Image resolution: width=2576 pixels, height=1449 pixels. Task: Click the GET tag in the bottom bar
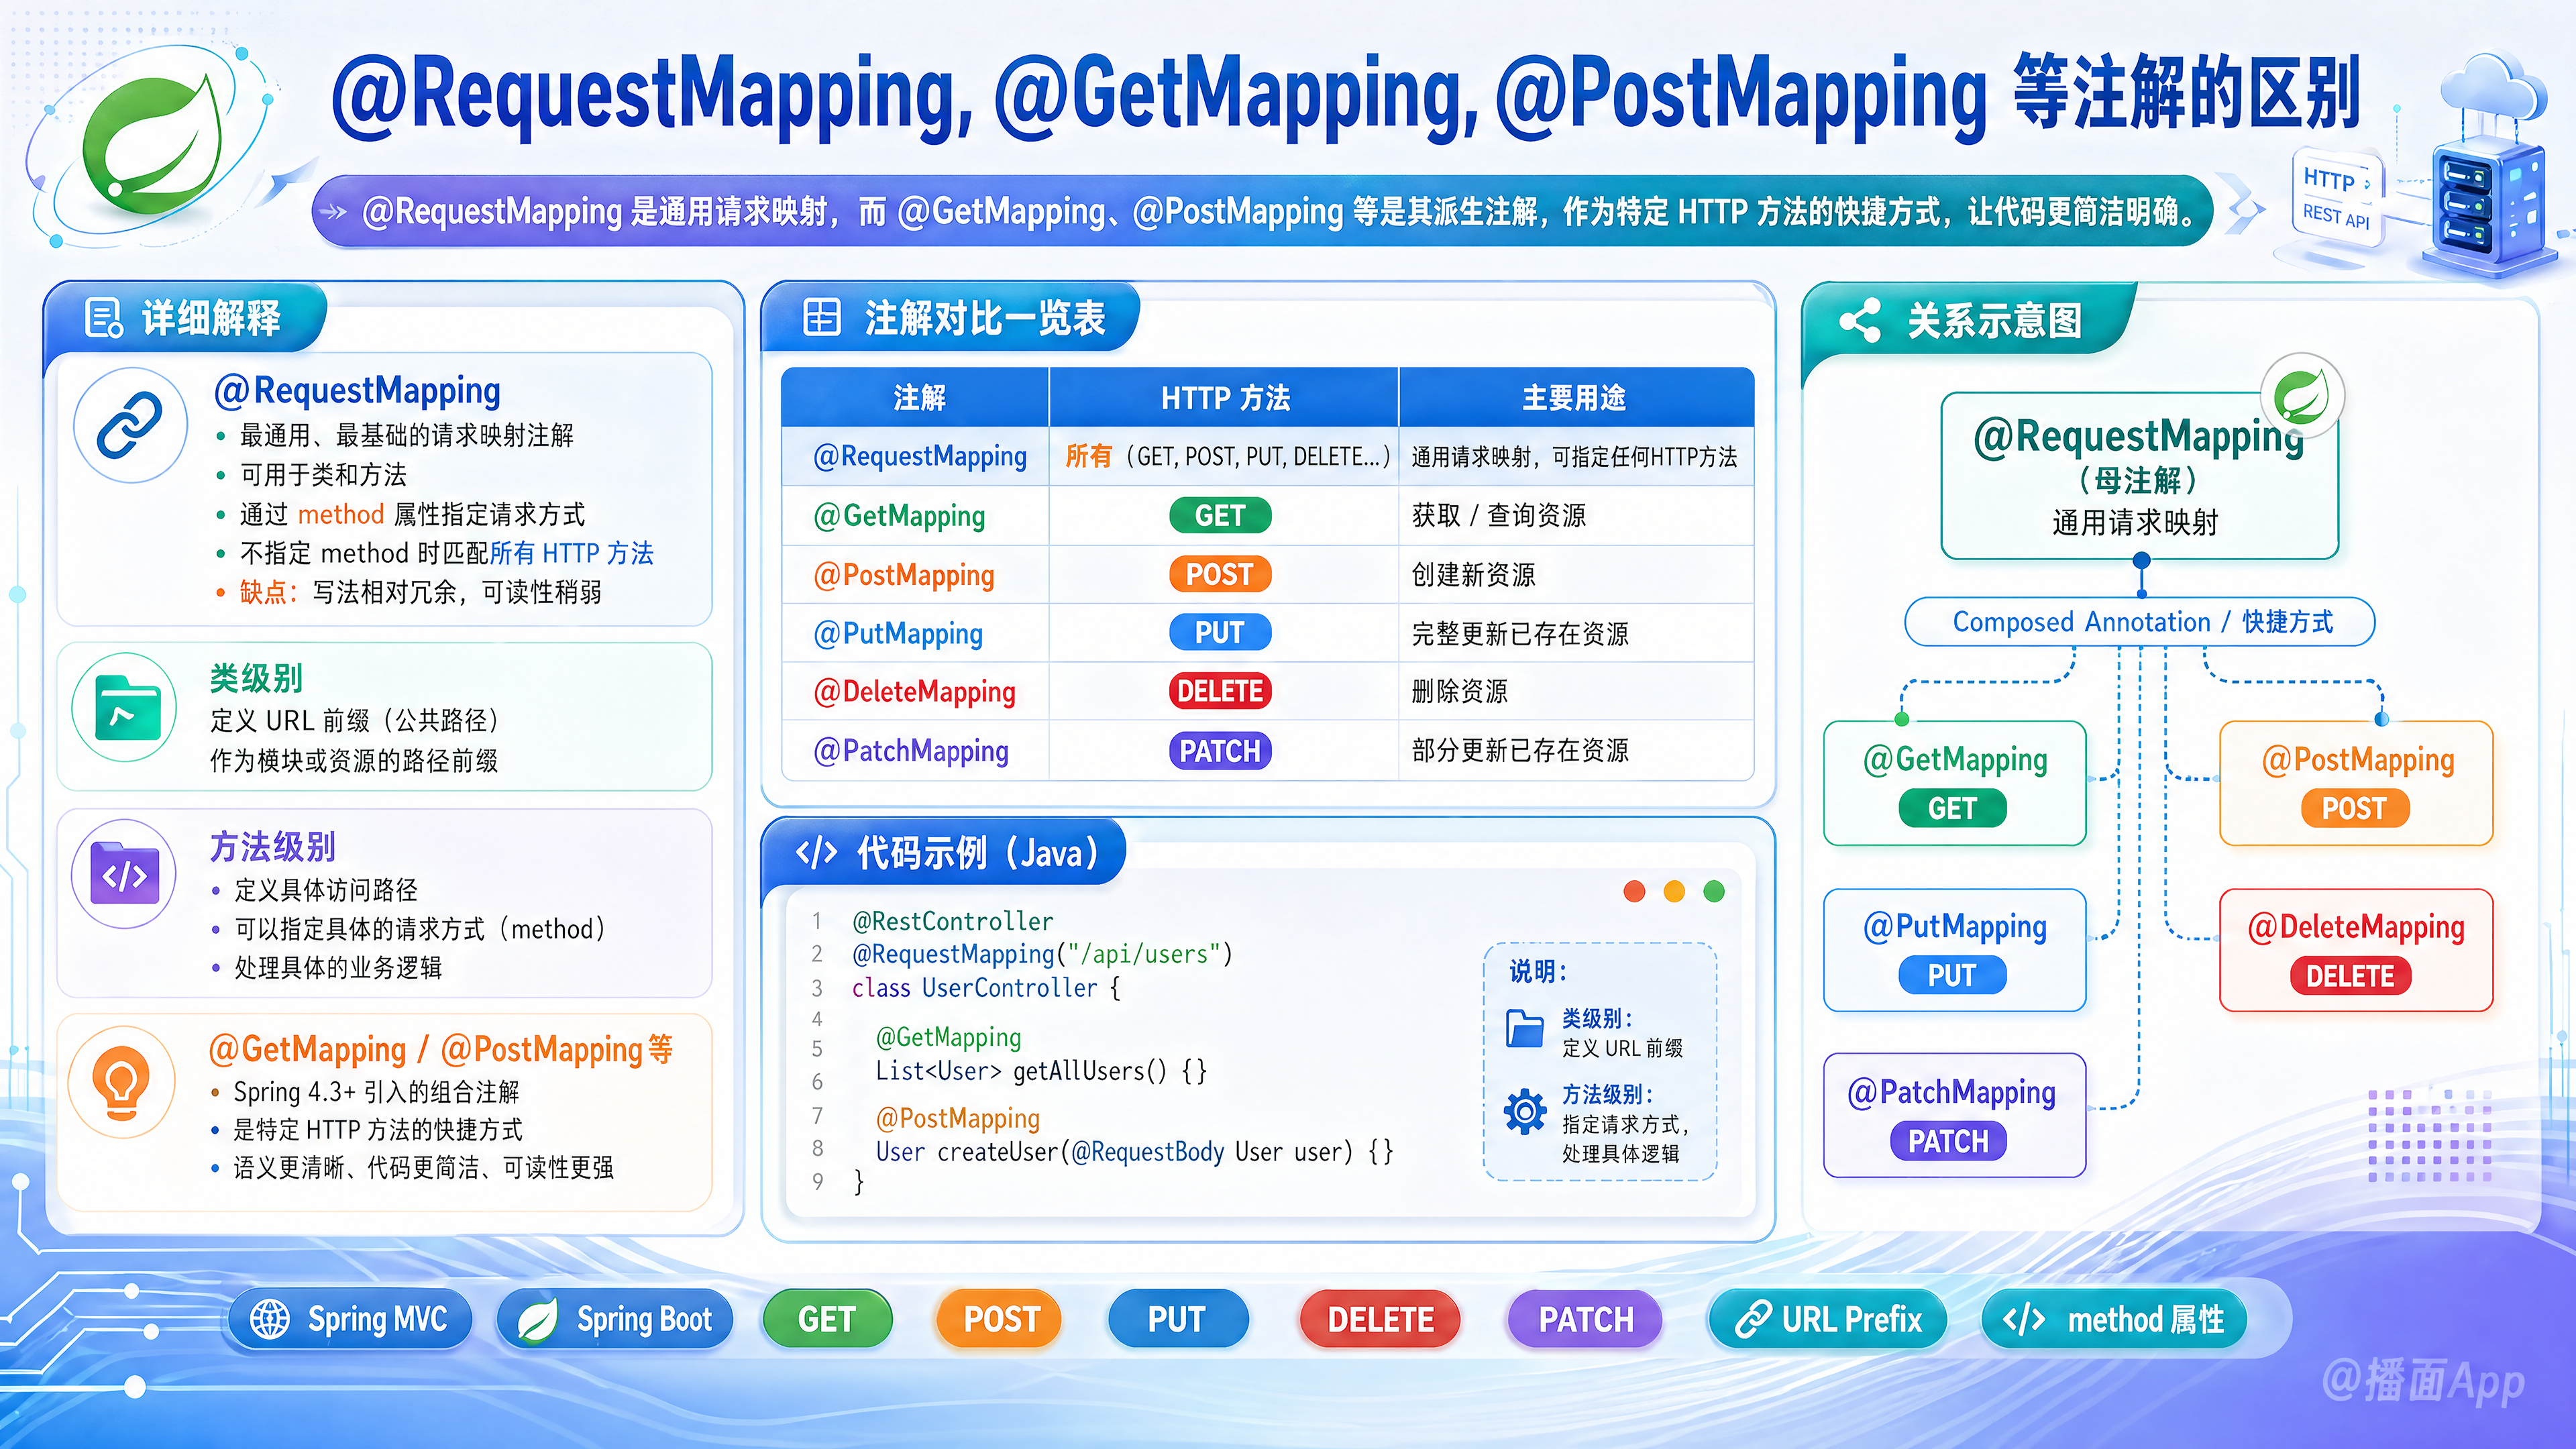click(x=827, y=1320)
